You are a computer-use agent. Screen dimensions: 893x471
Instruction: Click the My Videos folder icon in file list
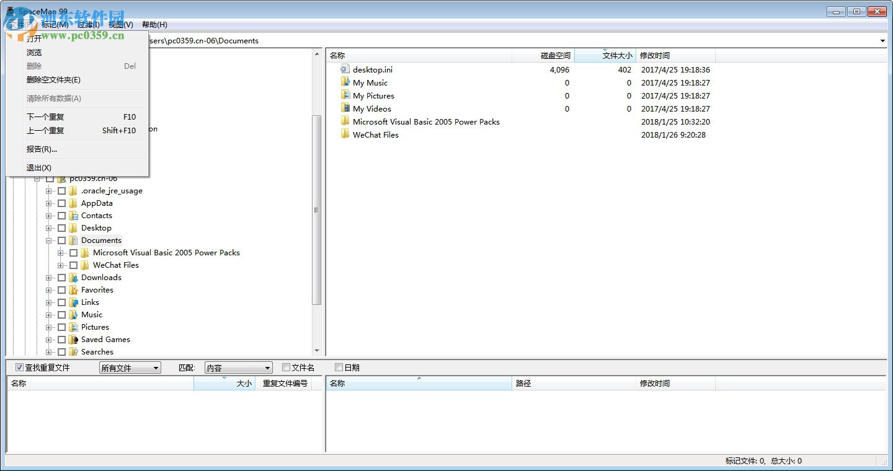click(345, 108)
